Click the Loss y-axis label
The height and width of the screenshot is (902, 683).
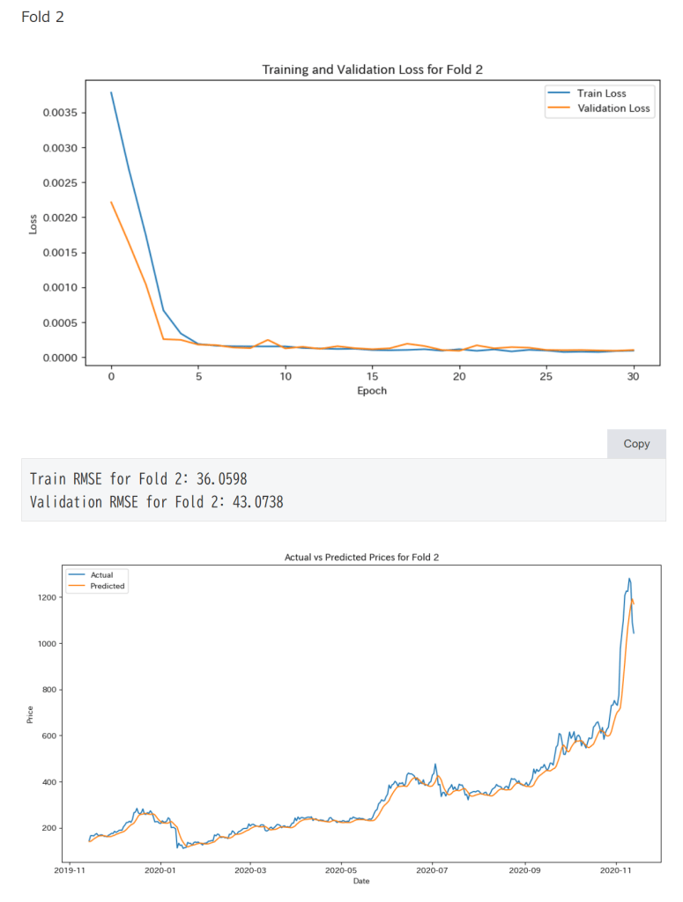(x=33, y=224)
